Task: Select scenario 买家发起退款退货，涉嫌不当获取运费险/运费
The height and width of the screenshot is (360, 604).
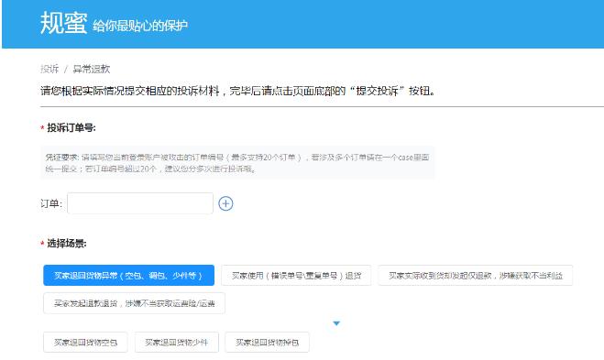Action: 134,303
